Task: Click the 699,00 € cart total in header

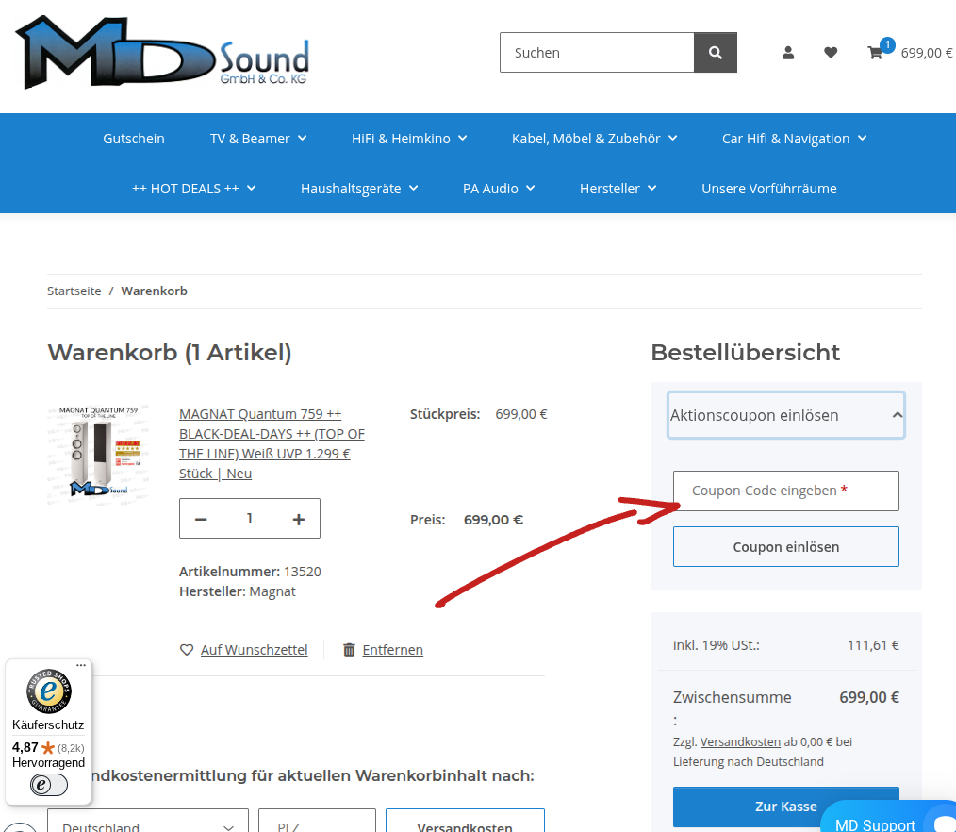Action: click(x=927, y=53)
